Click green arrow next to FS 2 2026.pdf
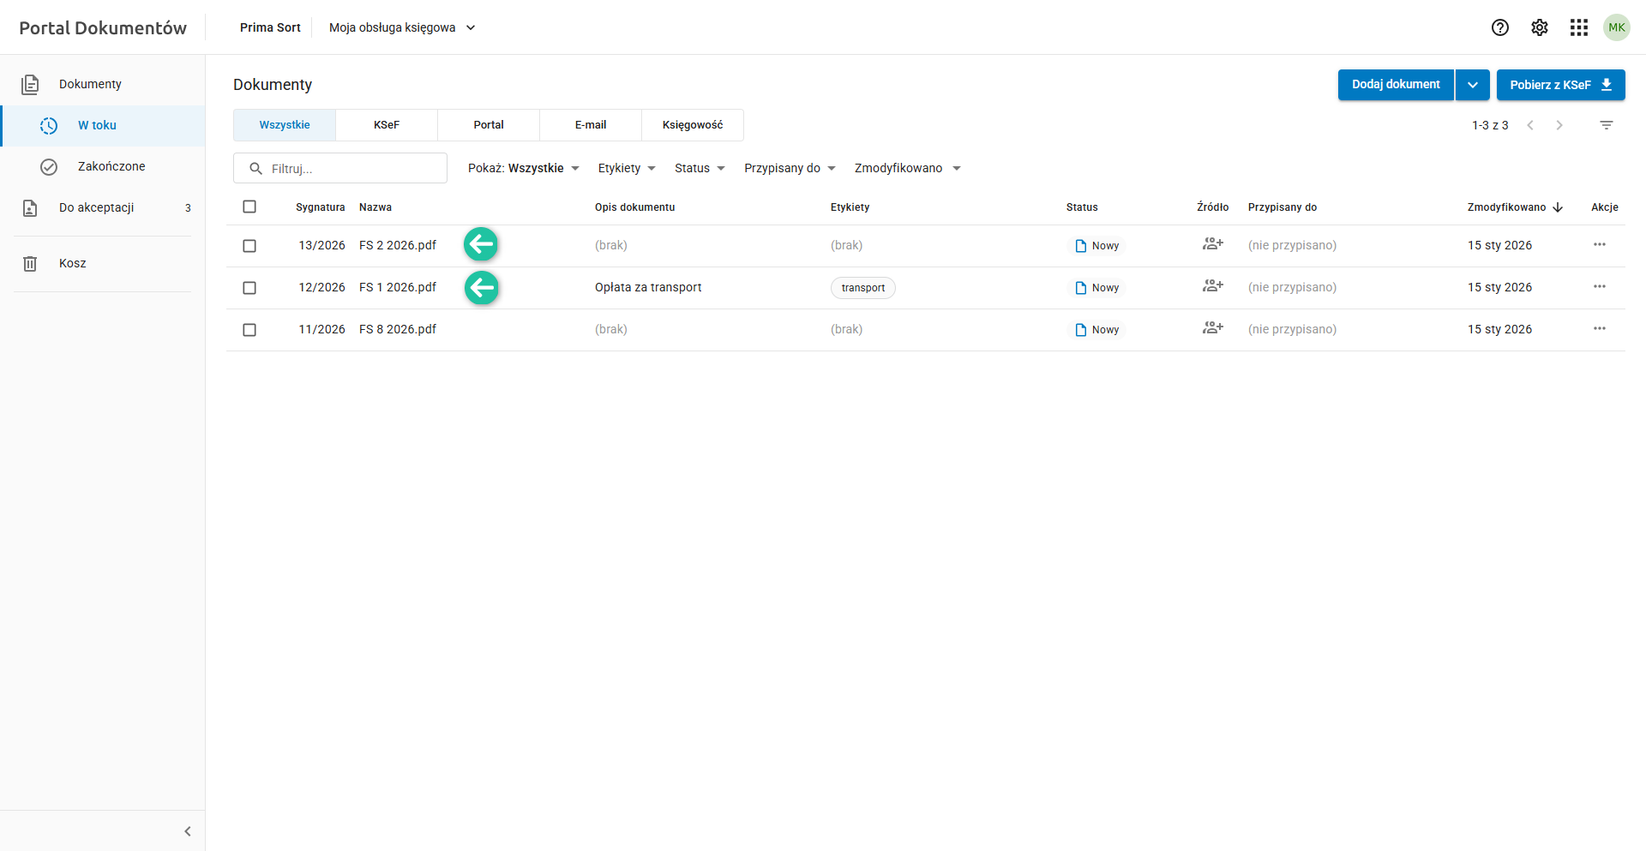The height and width of the screenshot is (851, 1646). point(481,244)
